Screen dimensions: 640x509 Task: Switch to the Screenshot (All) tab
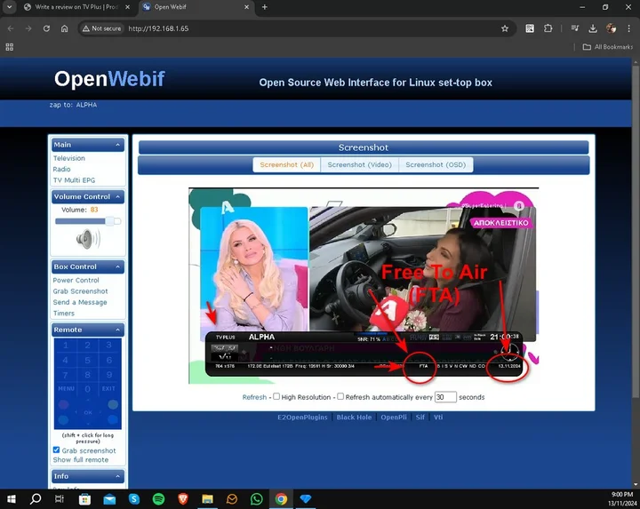pos(286,164)
